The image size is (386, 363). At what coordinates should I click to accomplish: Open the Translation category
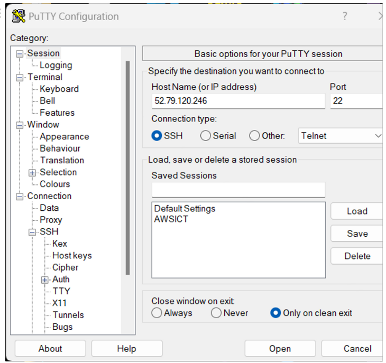(62, 160)
